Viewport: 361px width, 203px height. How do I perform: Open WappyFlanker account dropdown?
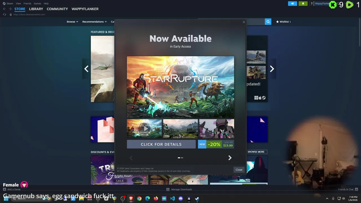click(x=322, y=4)
